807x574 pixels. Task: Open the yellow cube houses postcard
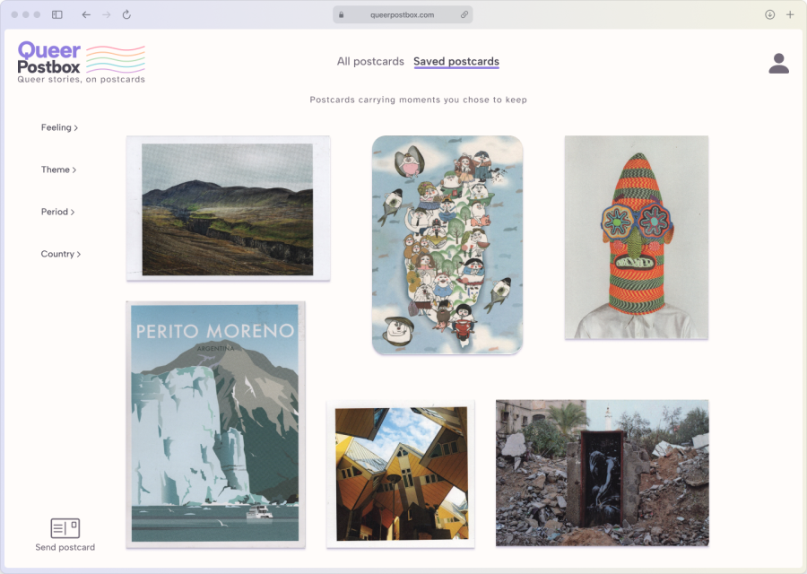401,474
